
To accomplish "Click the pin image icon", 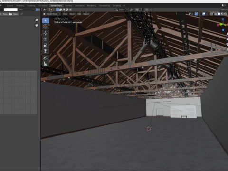I will (x=21, y=14).
